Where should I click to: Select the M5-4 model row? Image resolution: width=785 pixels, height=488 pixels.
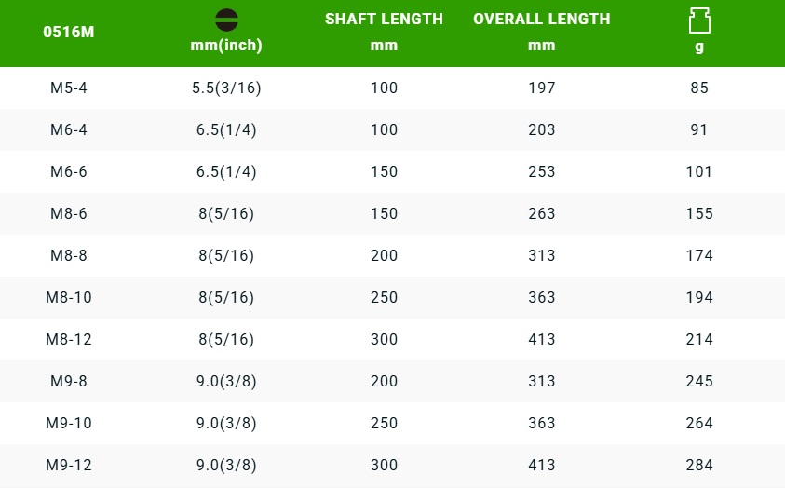(x=69, y=88)
